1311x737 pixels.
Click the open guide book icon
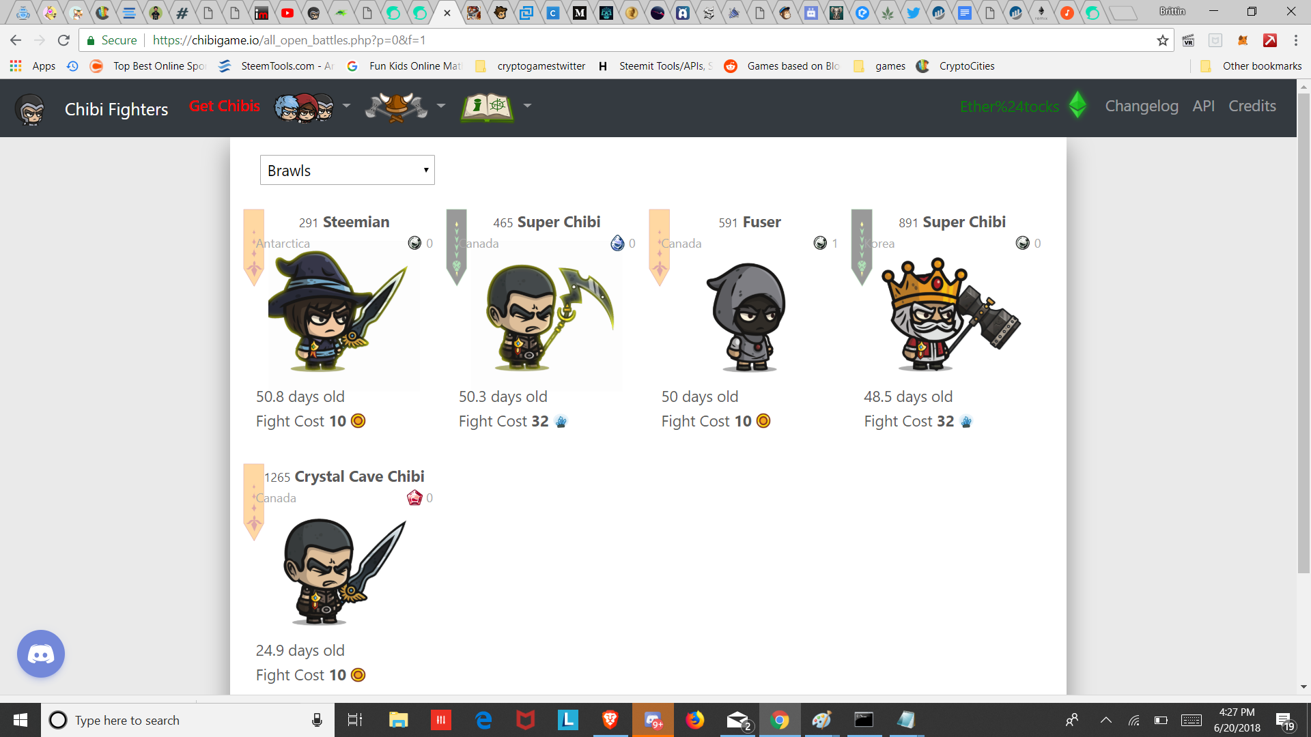pyautogui.click(x=487, y=106)
